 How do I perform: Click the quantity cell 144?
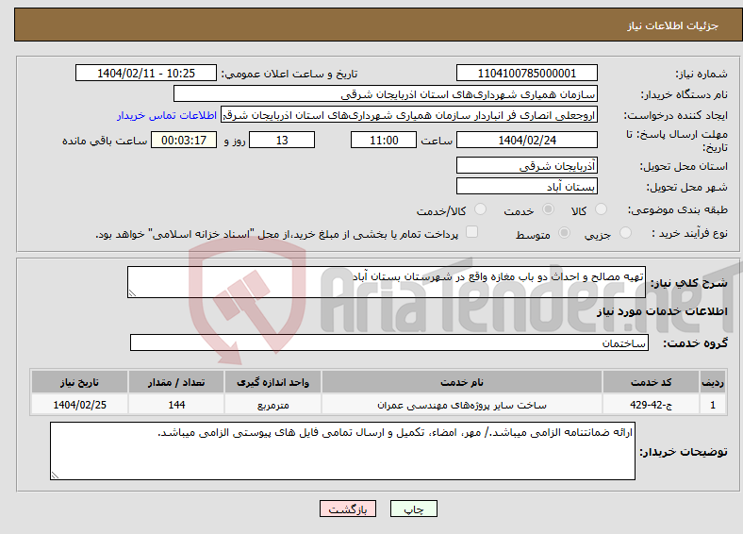[175, 405]
